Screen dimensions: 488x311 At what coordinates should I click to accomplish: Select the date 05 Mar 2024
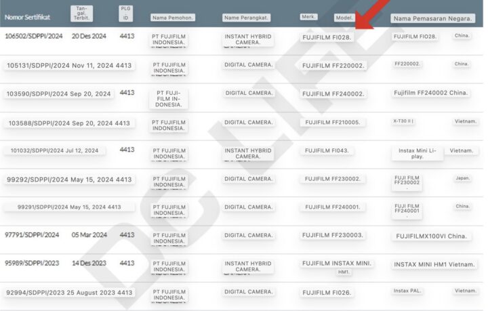click(89, 235)
